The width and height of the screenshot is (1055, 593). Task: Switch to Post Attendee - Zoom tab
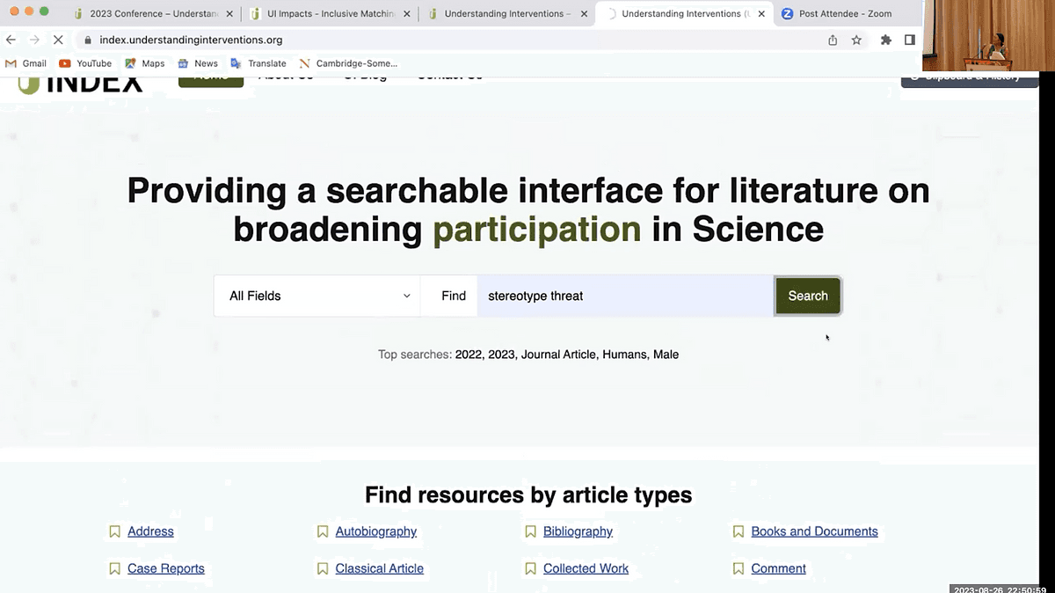(x=845, y=13)
